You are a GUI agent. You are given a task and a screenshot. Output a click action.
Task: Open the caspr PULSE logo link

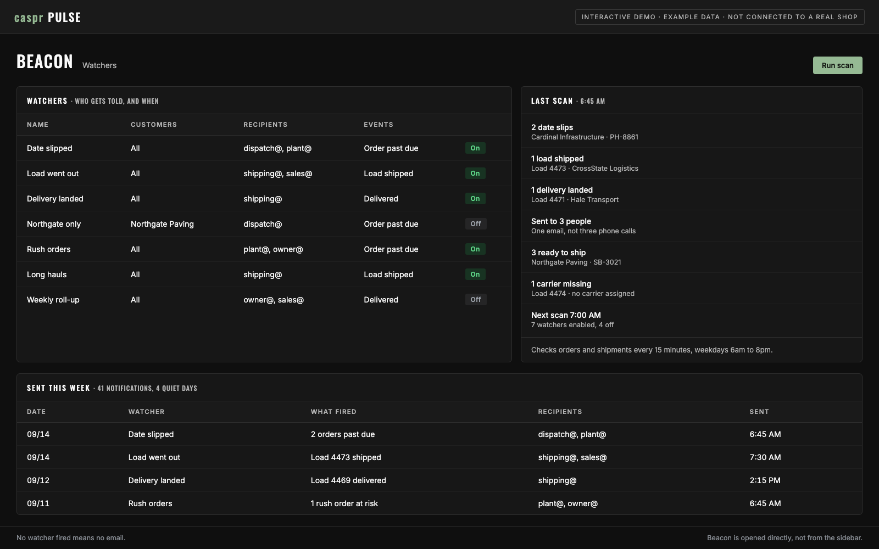(48, 17)
